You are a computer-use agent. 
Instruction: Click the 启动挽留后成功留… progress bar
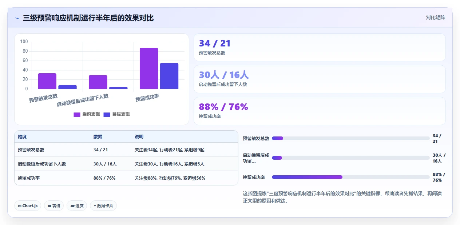pos(351,158)
